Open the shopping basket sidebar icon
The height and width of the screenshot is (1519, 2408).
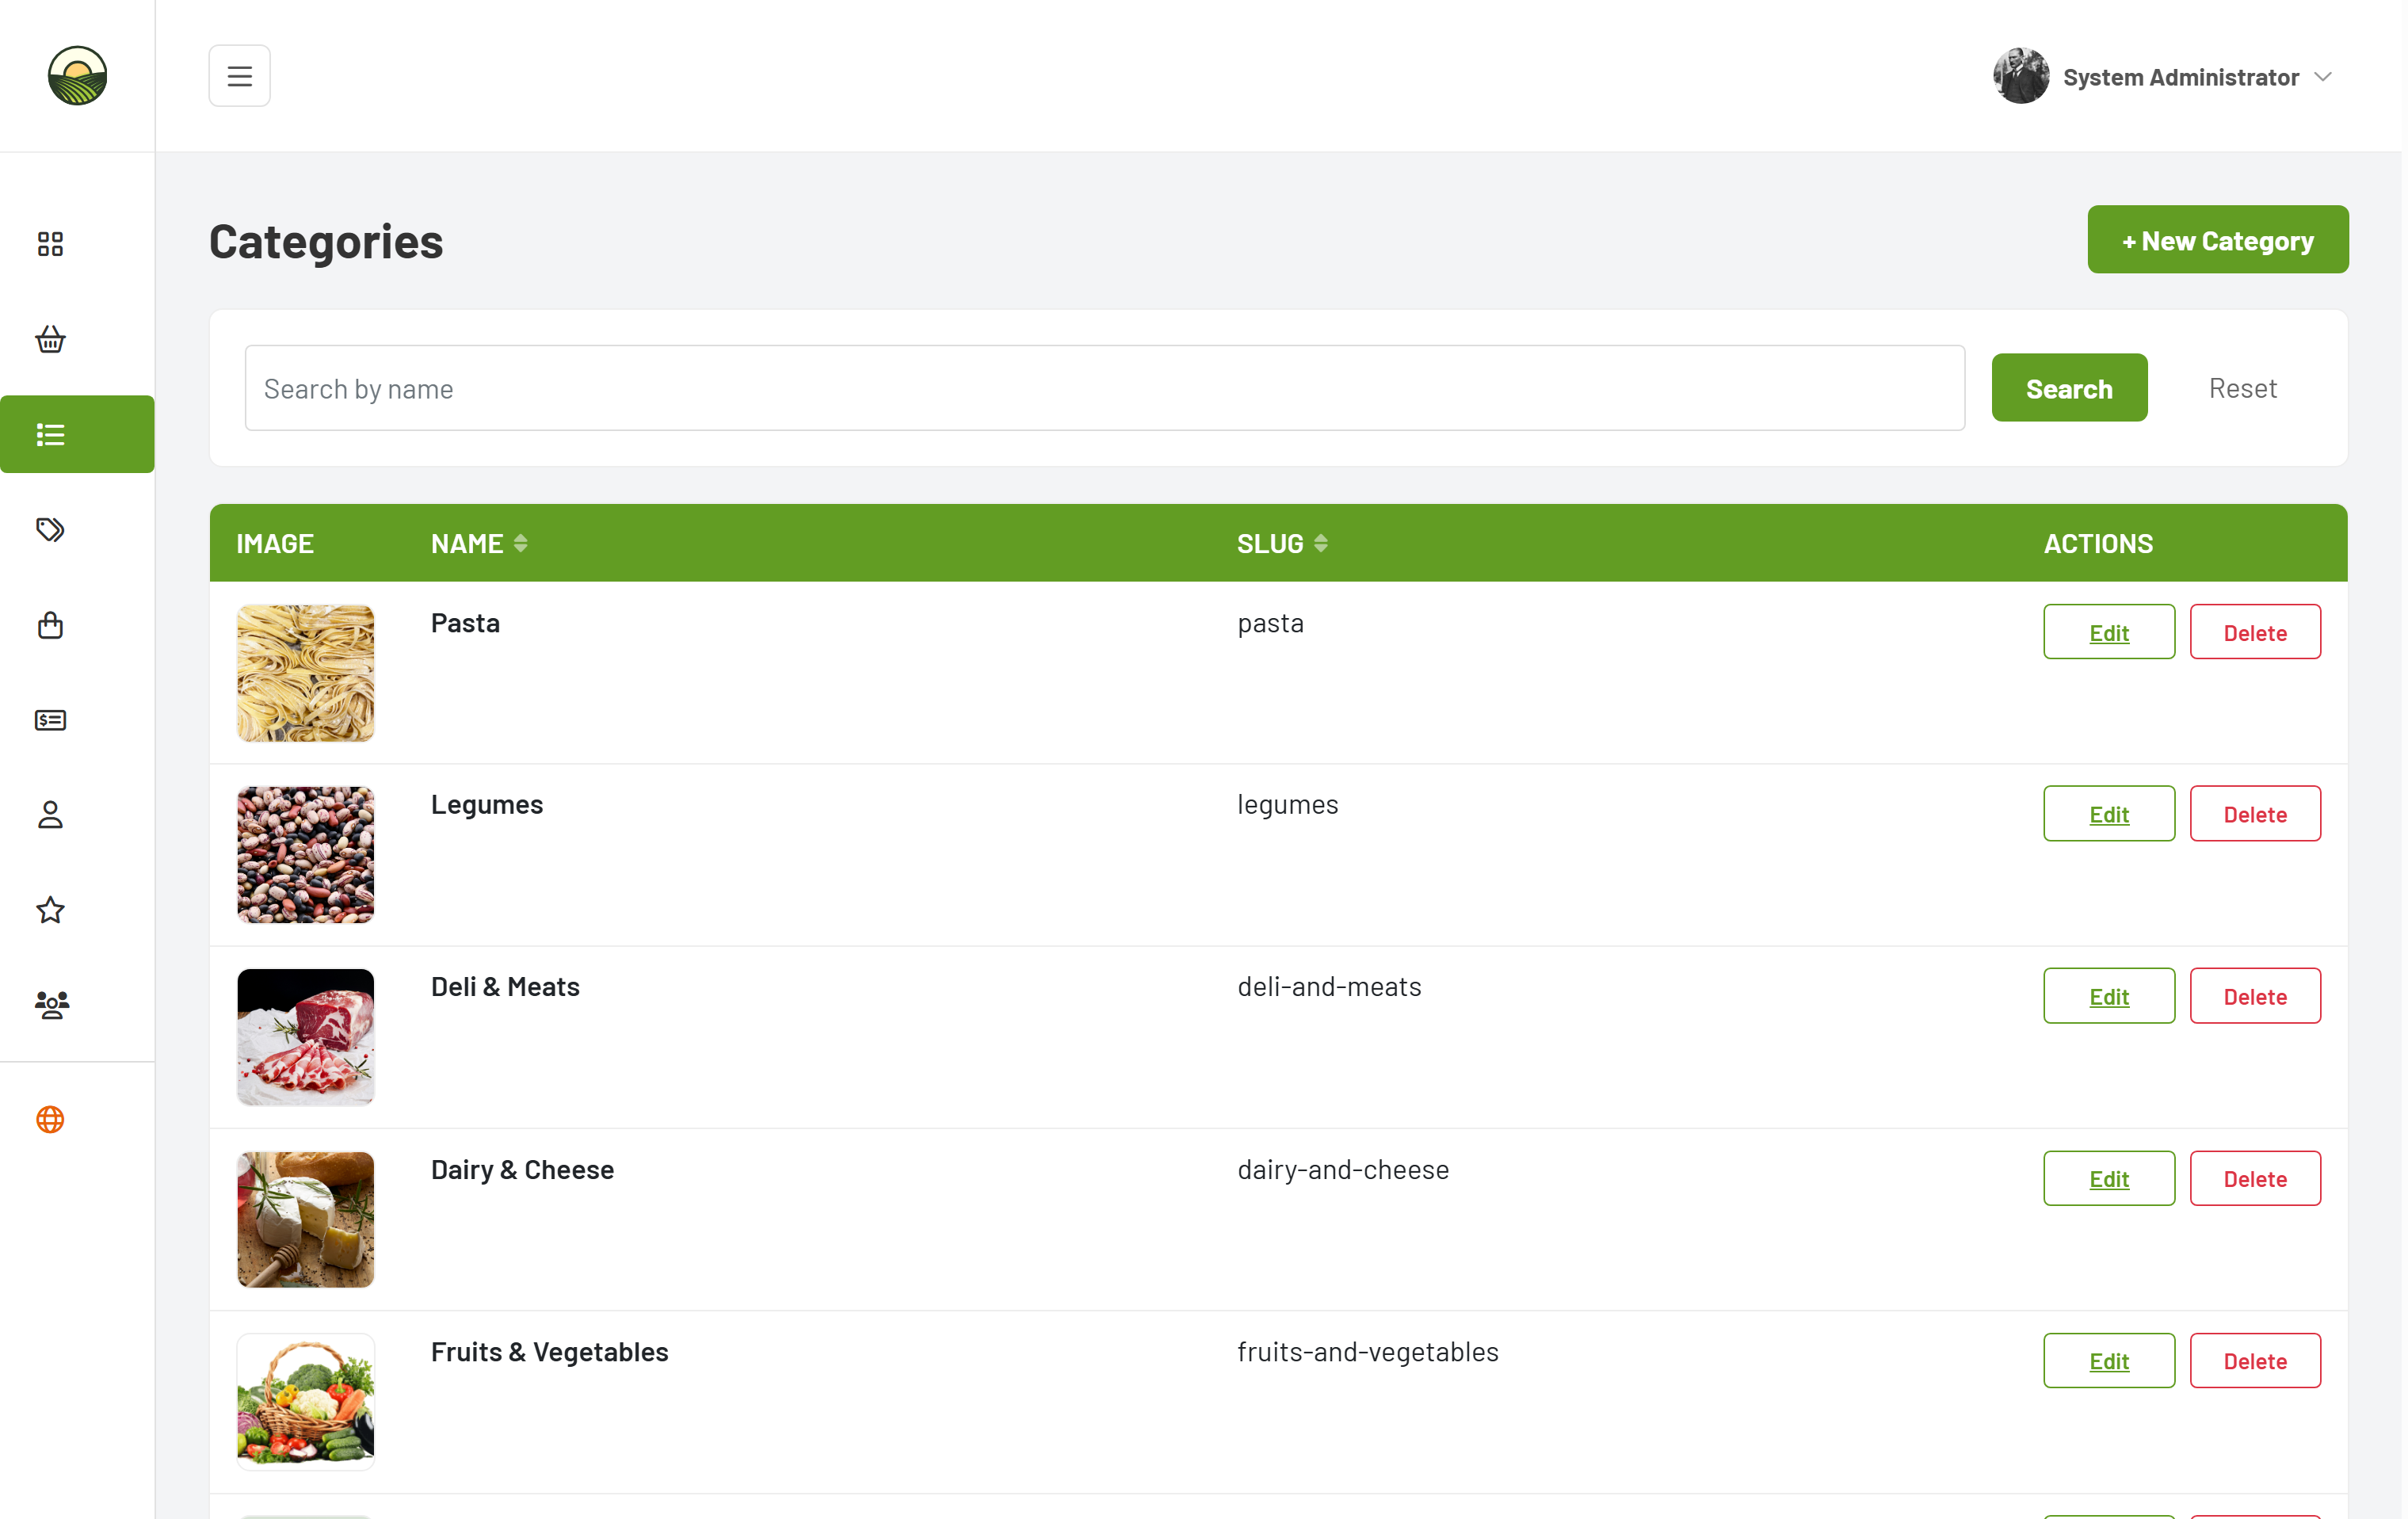tap(50, 339)
